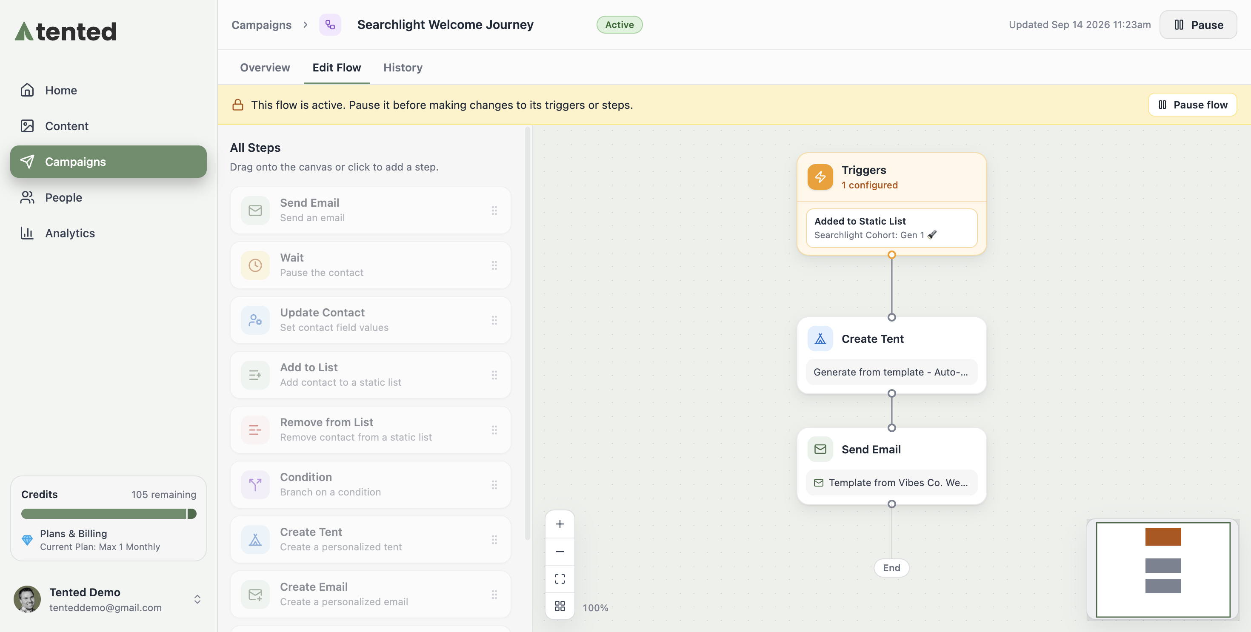Click the canvas Create Tent node icon

(x=820, y=339)
